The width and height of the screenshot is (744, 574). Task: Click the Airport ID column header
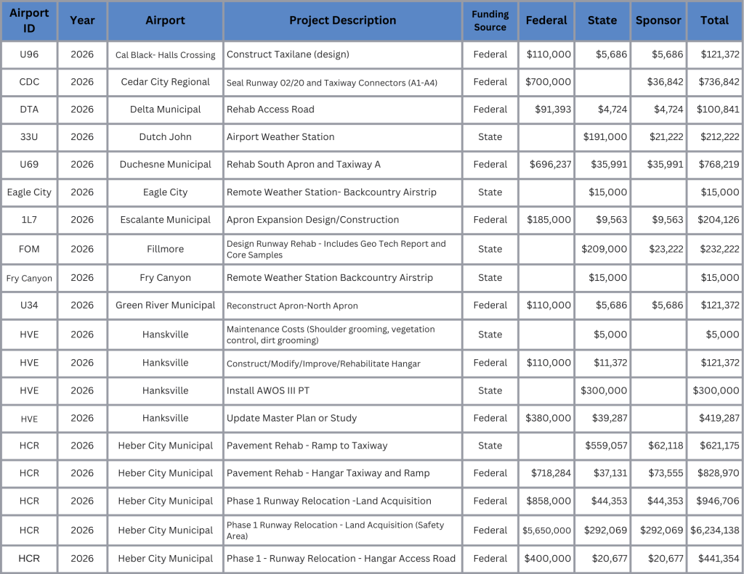[x=29, y=20]
